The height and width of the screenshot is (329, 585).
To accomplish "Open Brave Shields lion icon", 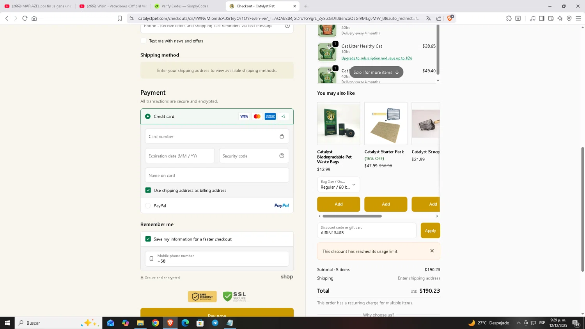I will pos(450,18).
